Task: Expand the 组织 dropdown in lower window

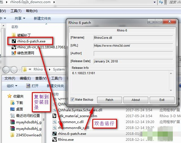Action: click(12, 86)
